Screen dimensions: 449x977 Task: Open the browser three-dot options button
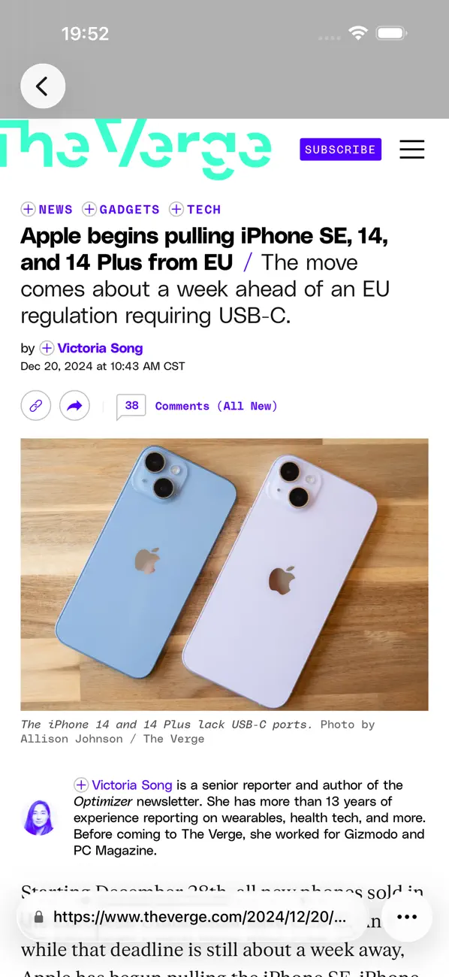[407, 917]
